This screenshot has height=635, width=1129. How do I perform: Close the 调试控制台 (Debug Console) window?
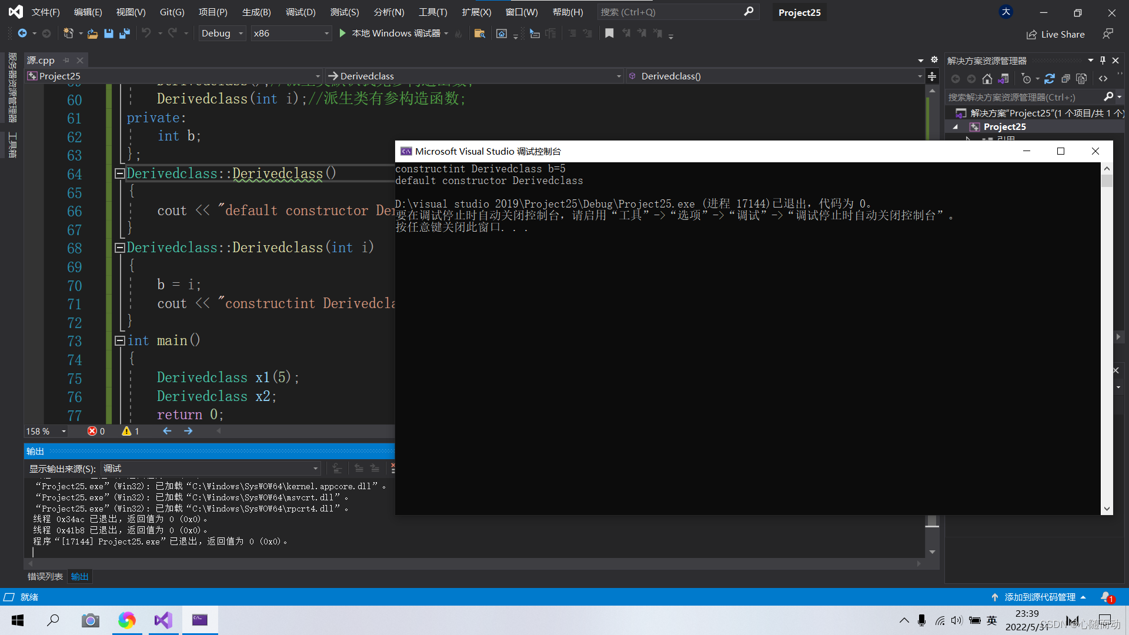pyautogui.click(x=1095, y=151)
